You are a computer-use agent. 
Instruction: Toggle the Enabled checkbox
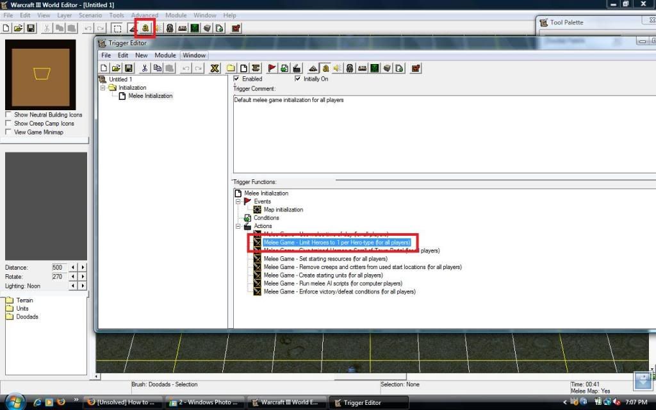(236, 79)
